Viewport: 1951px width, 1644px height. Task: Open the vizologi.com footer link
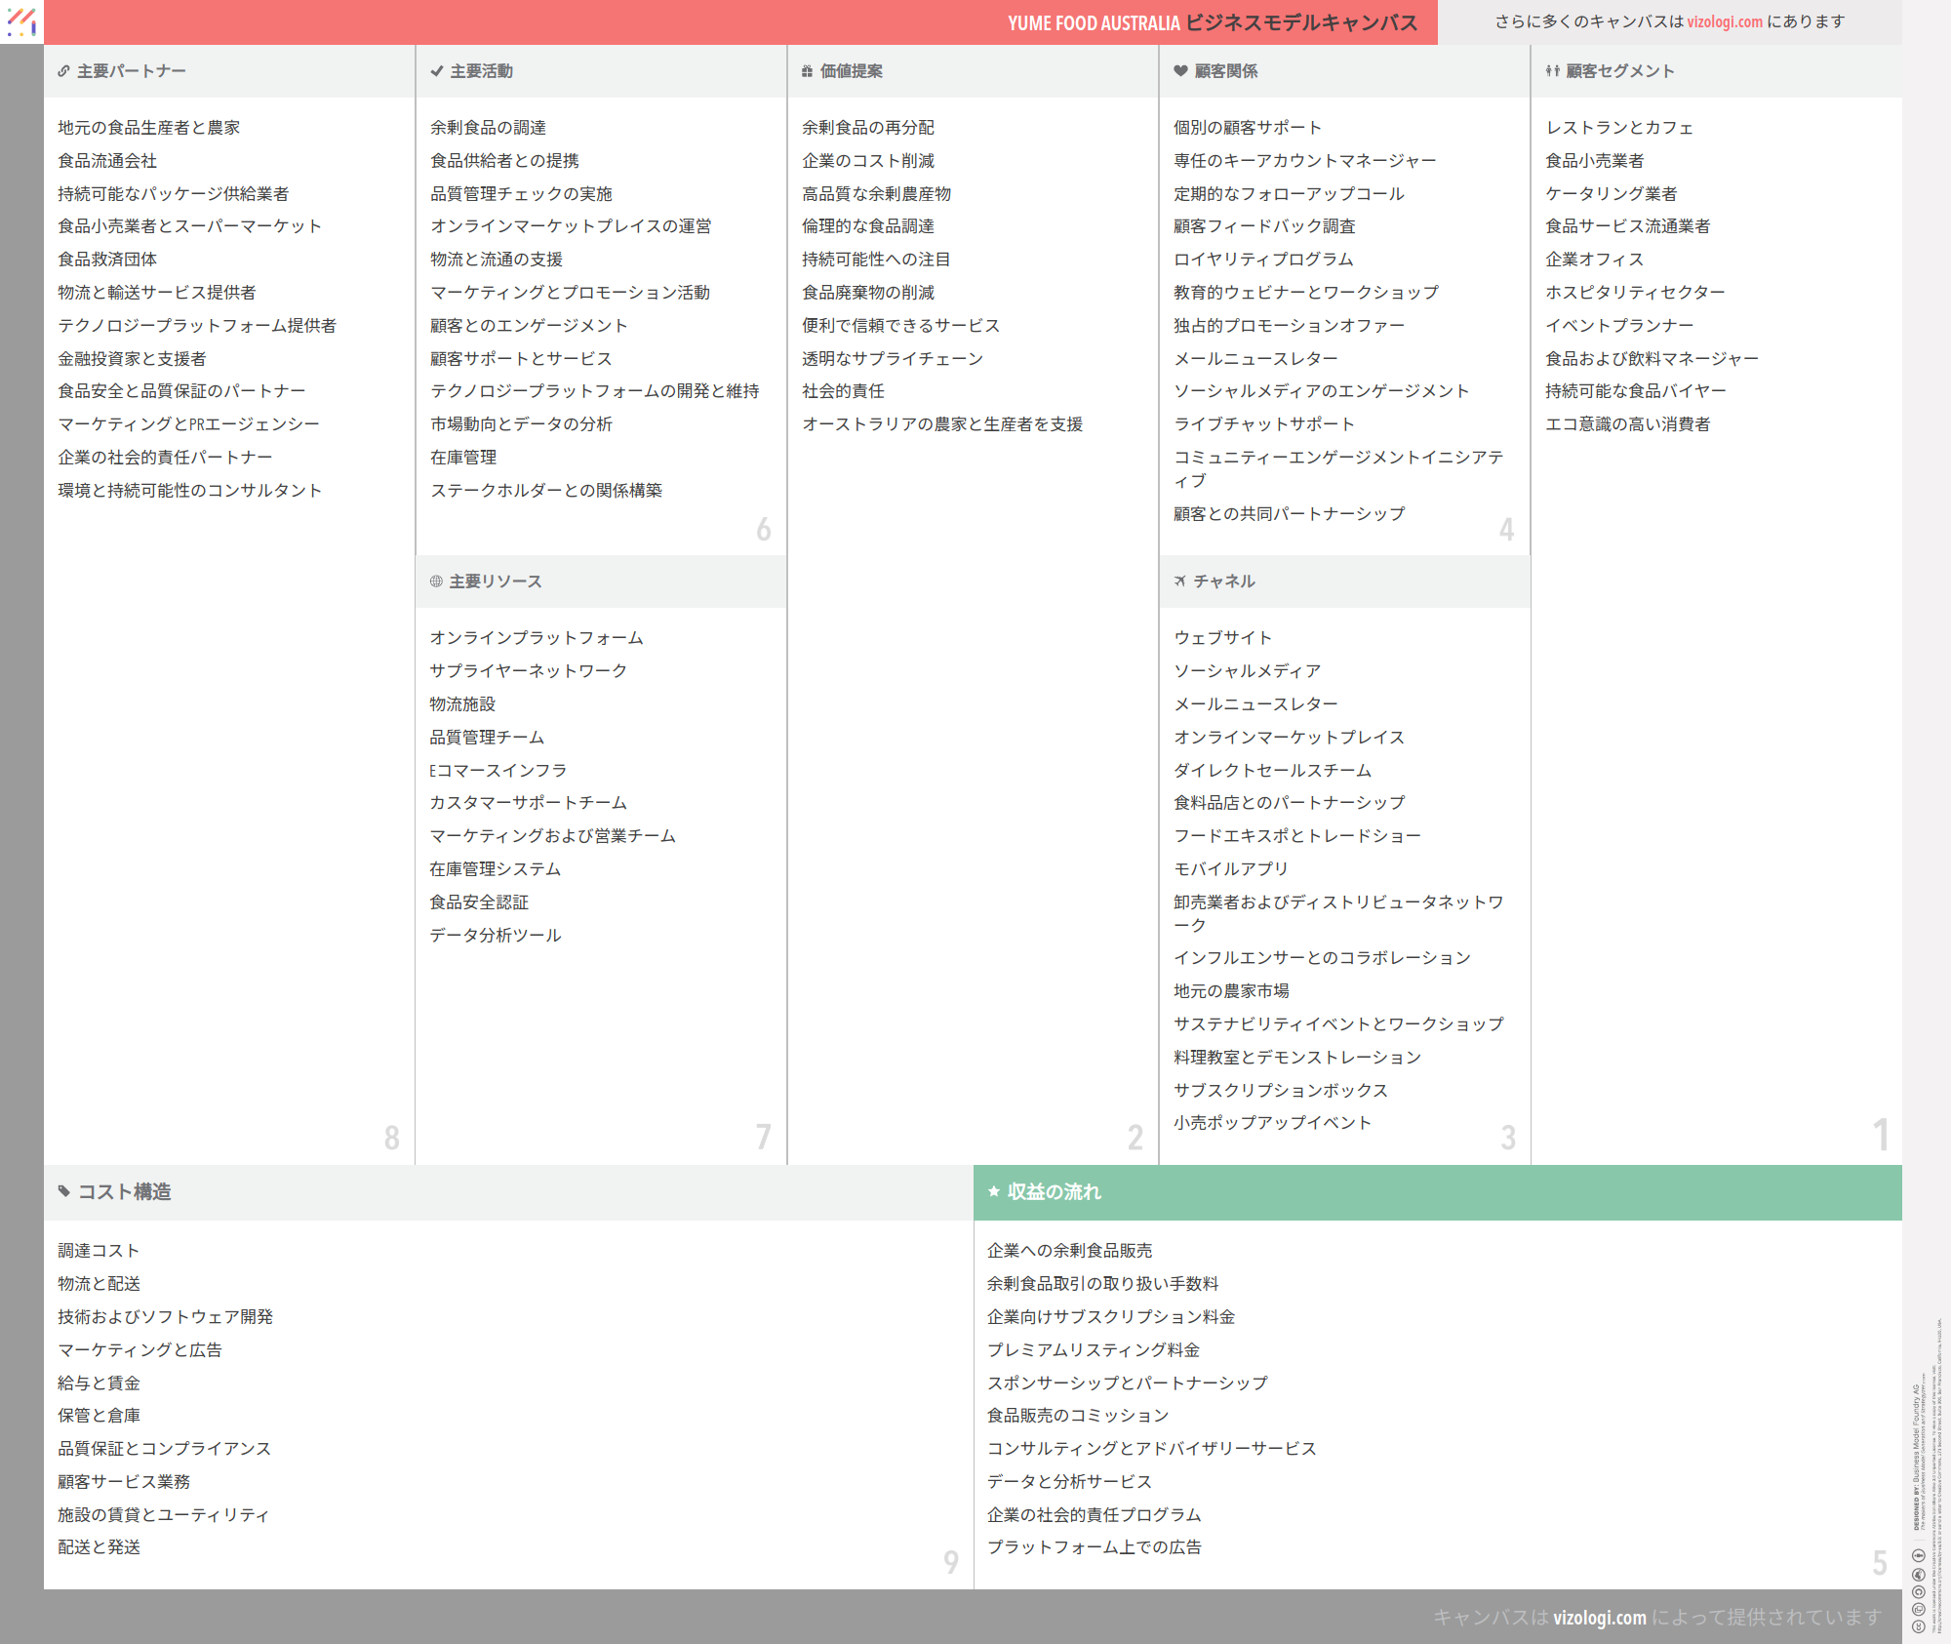pos(1599,1617)
